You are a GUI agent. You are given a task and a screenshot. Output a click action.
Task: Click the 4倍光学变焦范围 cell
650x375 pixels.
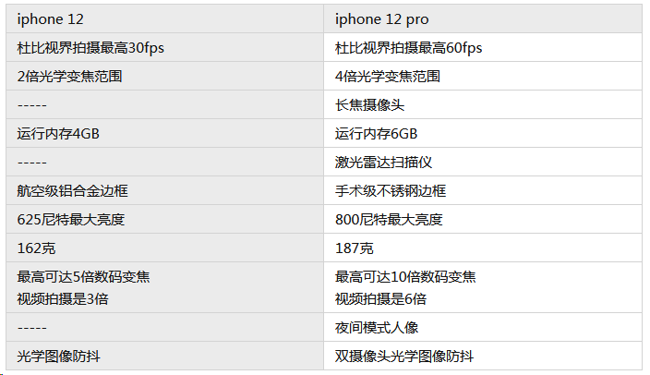pos(483,77)
